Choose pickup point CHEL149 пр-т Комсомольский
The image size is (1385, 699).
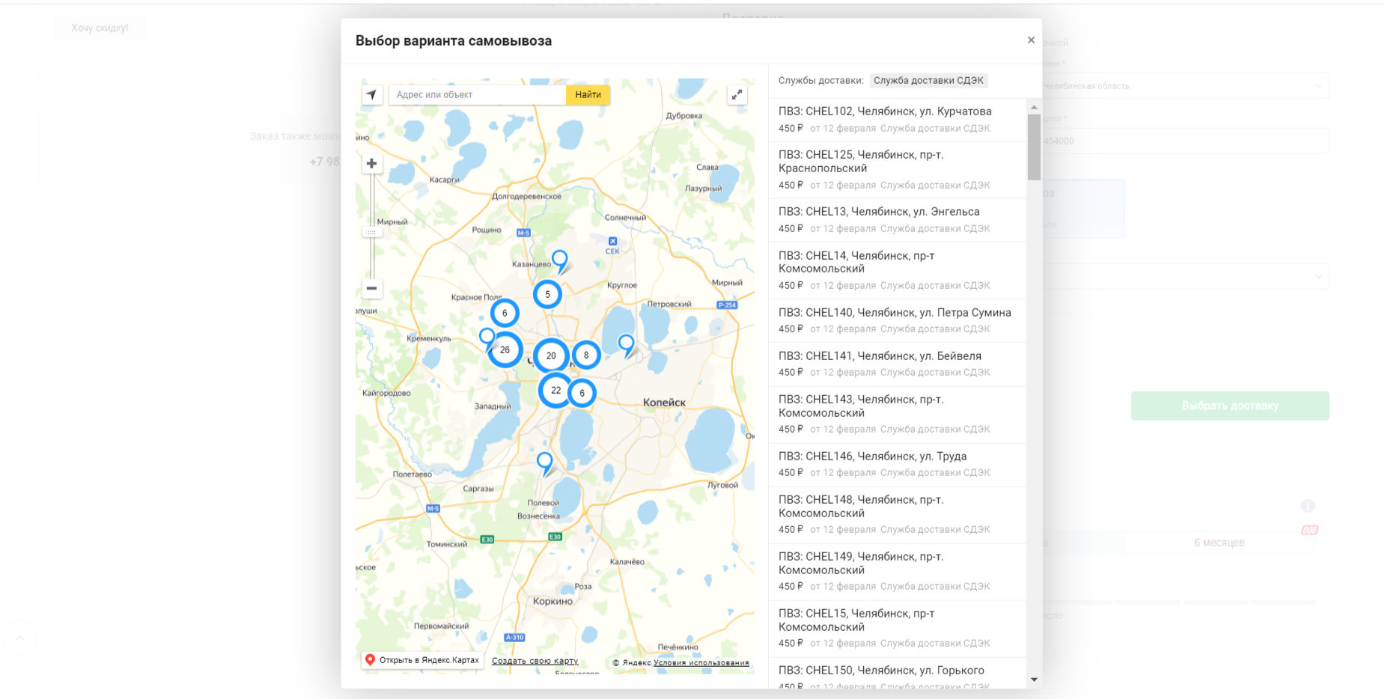point(897,572)
